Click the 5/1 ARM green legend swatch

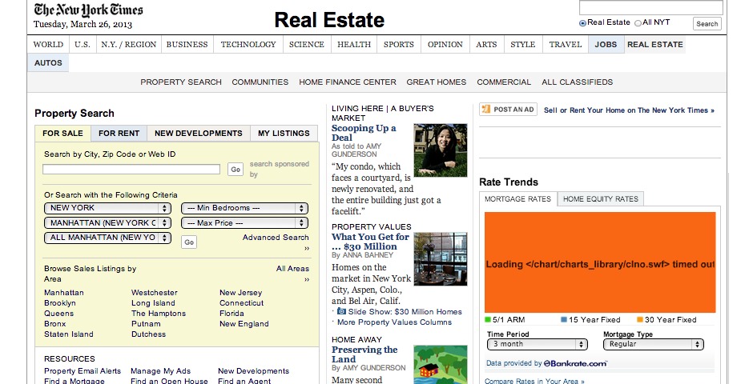[x=488, y=320]
